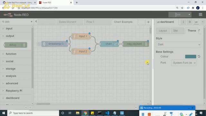This screenshot has height=116, width=206.
Task: Expand the social palette category
Action: pos(16,61)
